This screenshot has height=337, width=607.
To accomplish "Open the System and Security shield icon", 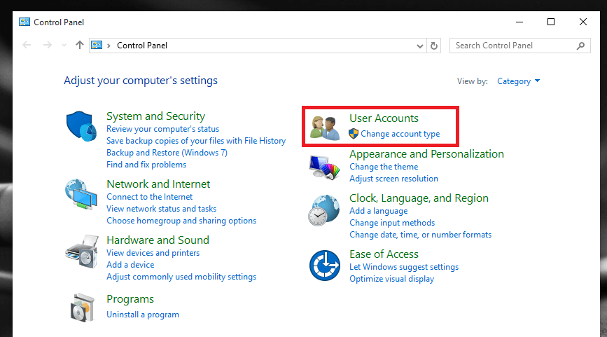I will [81, 126].
